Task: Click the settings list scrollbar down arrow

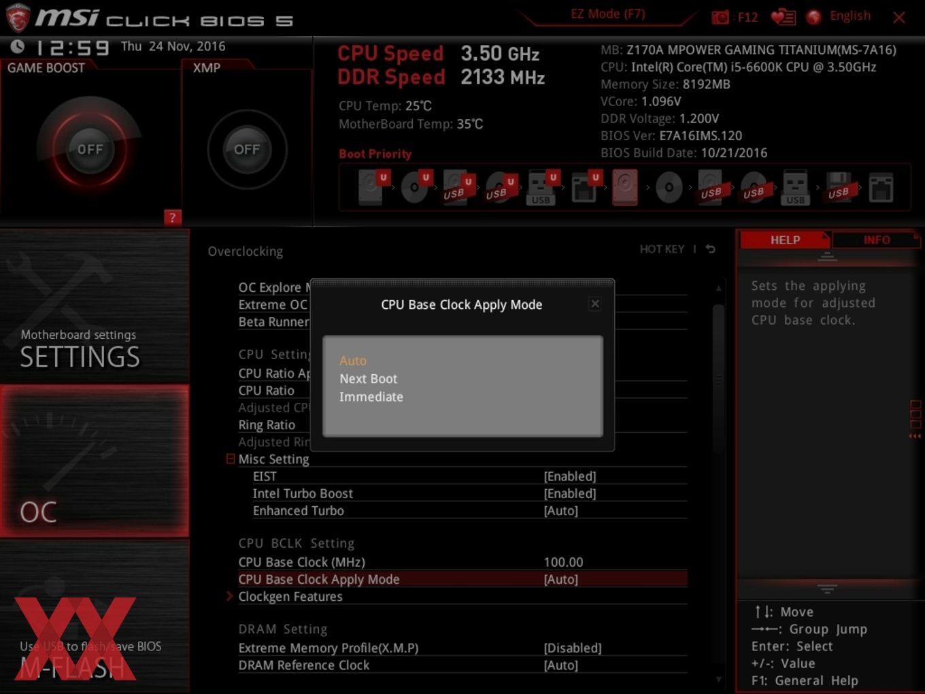Action: [x=719, y=679]
